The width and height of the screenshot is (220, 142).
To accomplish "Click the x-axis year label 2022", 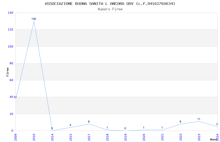I will click(x=181, y=137).
